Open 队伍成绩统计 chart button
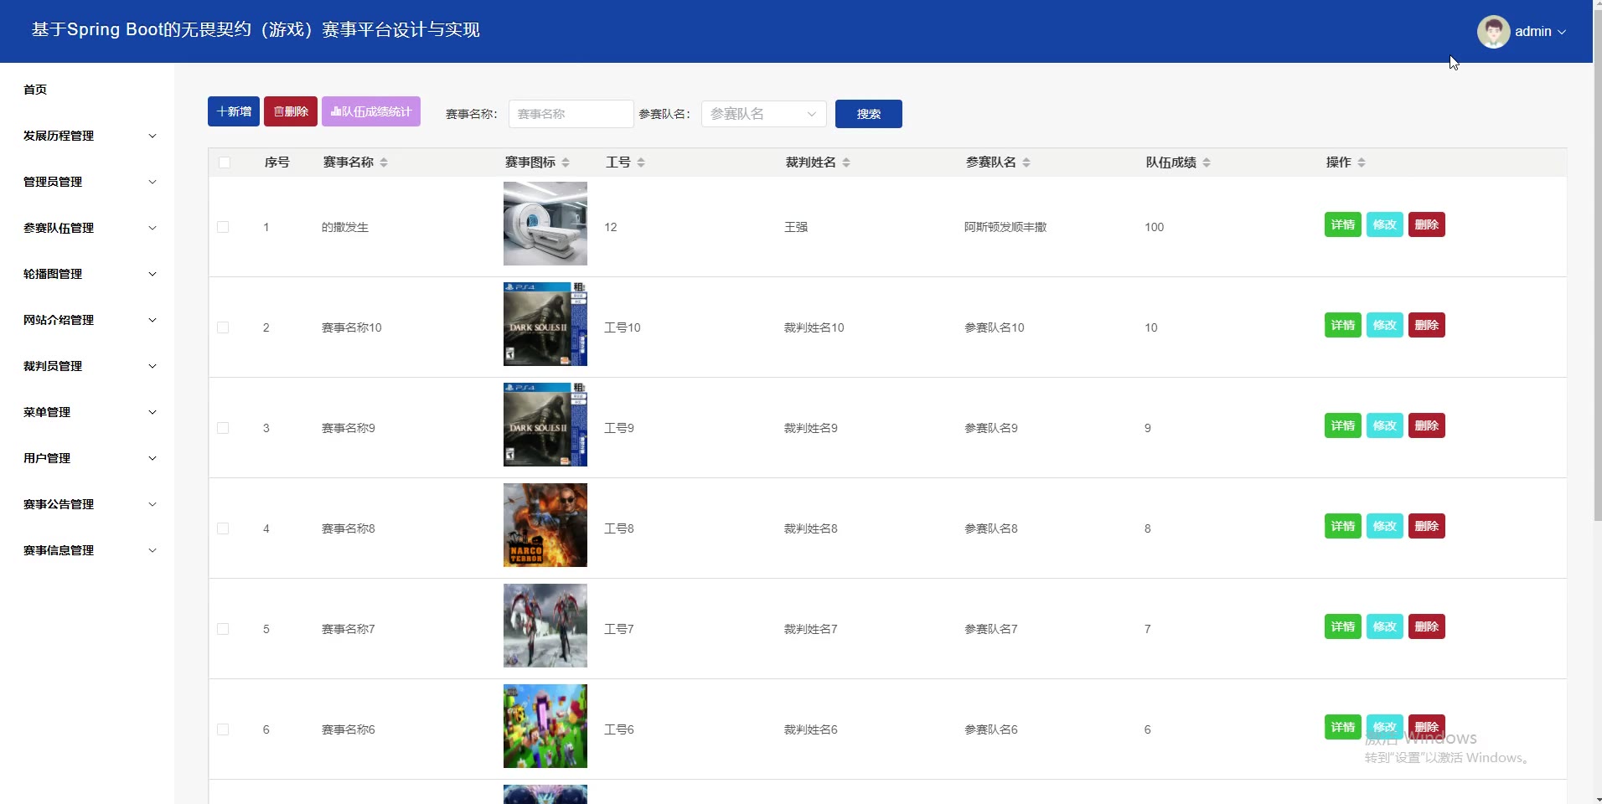The image size is (1602, 804). (x=371, y=111)
